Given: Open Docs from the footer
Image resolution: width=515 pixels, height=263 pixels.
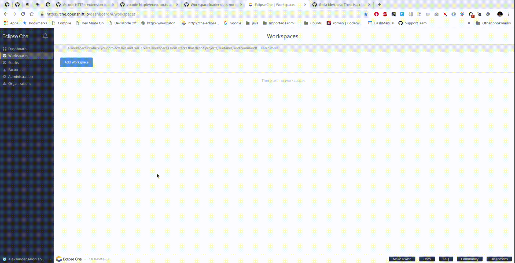Looking at the screenshot, I should coord(427,259).
